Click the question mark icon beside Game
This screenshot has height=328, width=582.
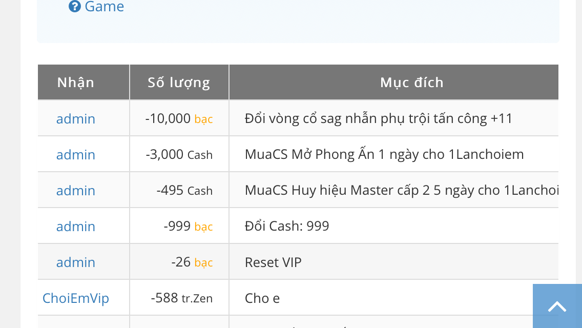(x=75, y=7)
